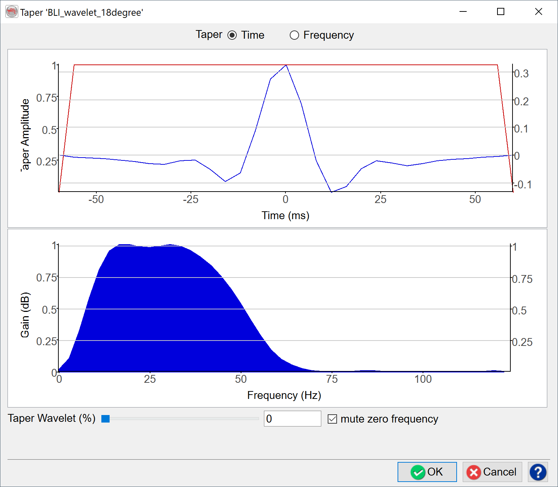Viewport: 558px width, 487px height.
Task: Open help with the blue question mark icon
Action: (538, 472)
